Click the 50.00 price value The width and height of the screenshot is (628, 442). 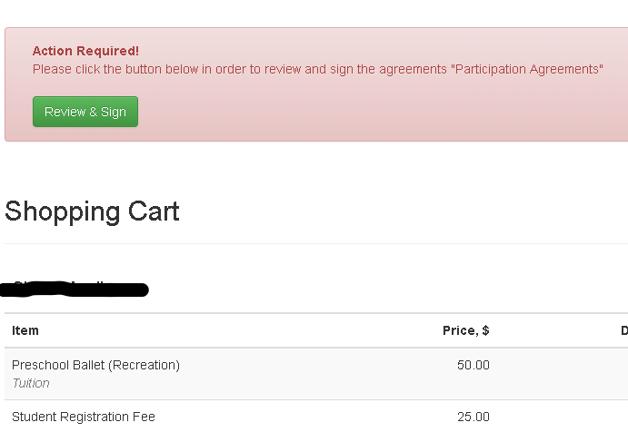click(473, 365)
